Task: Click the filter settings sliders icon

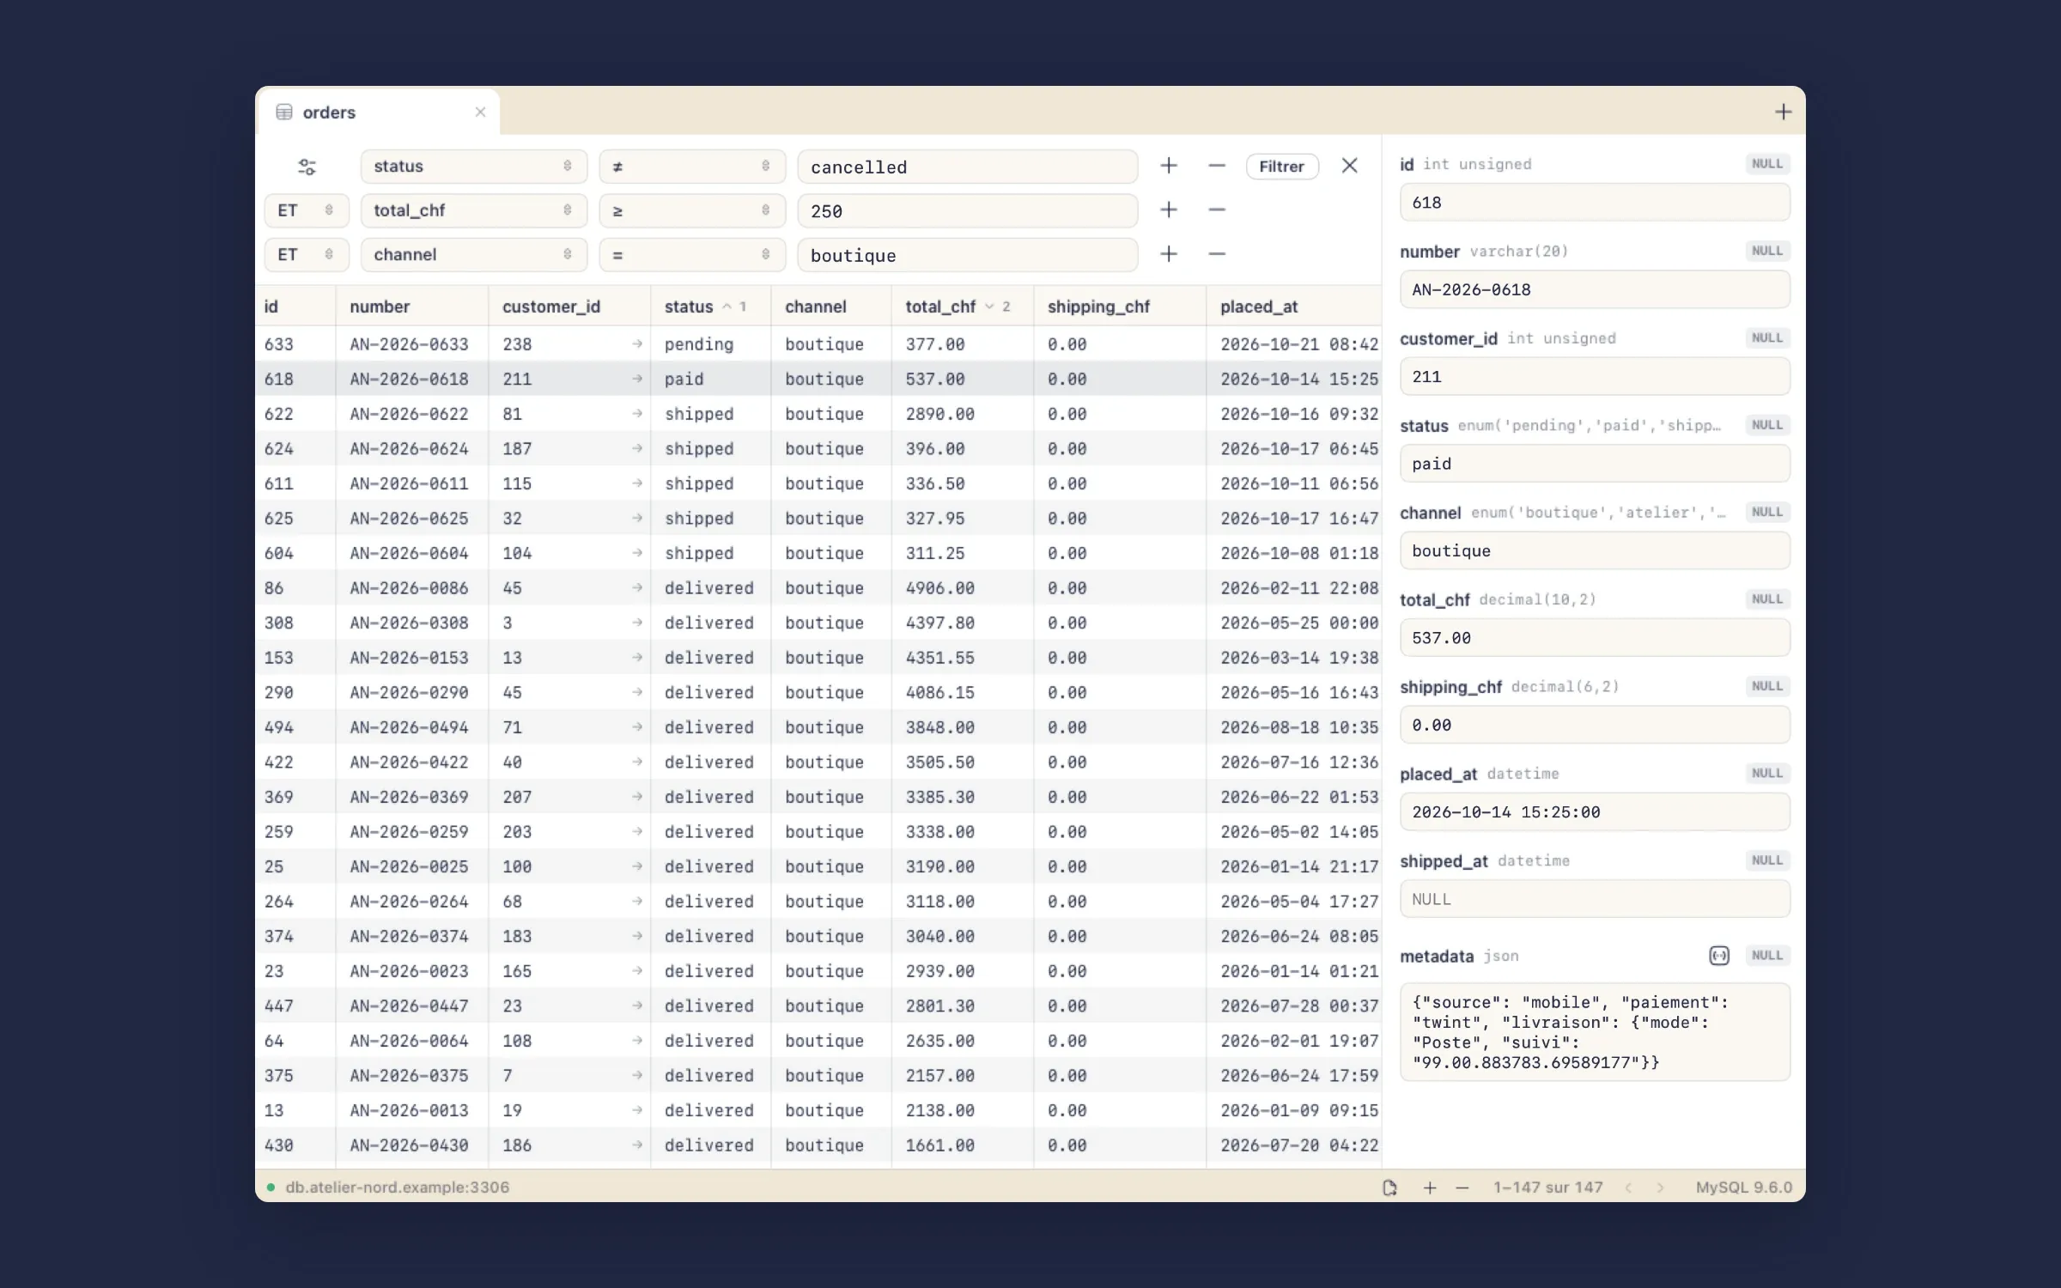Action: (307, 167)
